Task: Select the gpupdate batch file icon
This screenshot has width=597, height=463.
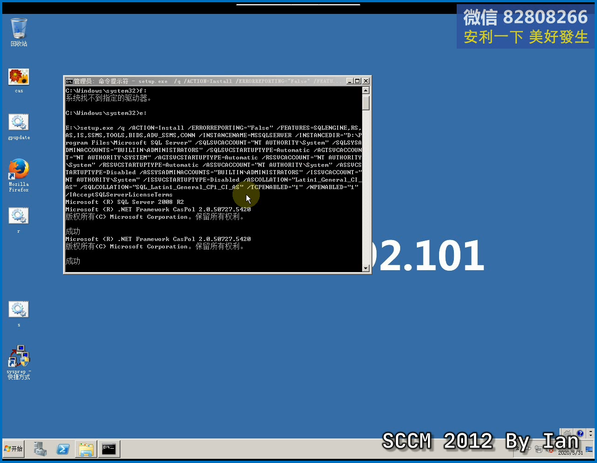Action: 19,127
